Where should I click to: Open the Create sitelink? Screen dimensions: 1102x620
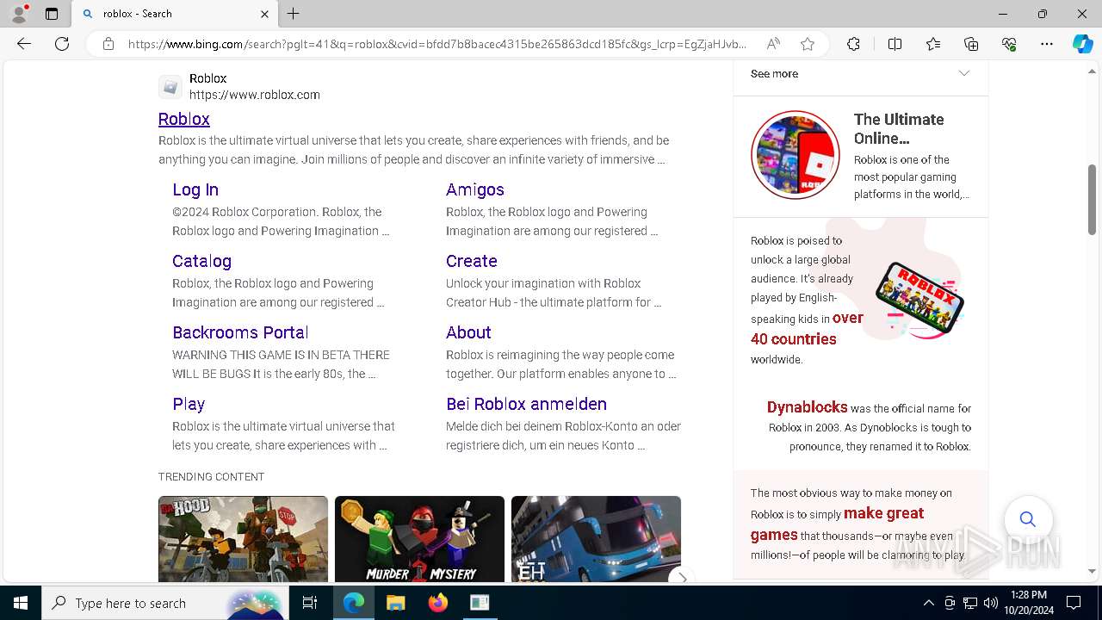472,261
